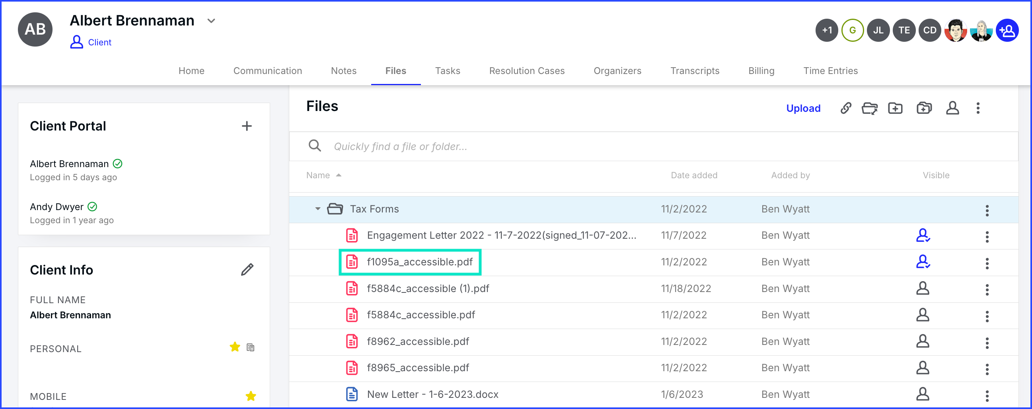This screenshot has width=1032, height=409.
Task: Open the Home tab
Action: click(191, 70)
